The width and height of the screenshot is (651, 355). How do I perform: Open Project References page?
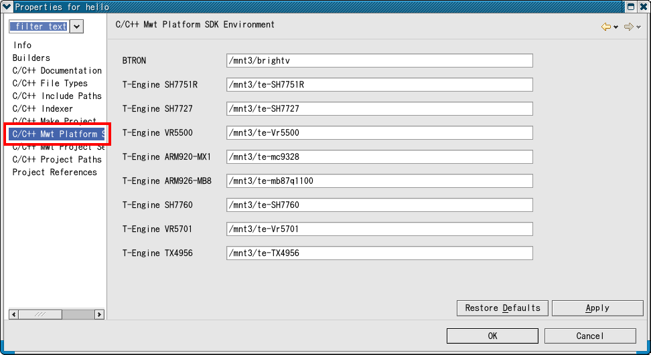tap(54, 172)
